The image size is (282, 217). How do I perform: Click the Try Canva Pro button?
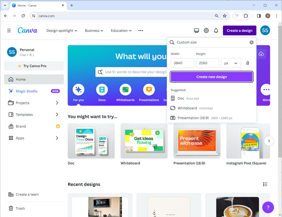coord(34,66)
